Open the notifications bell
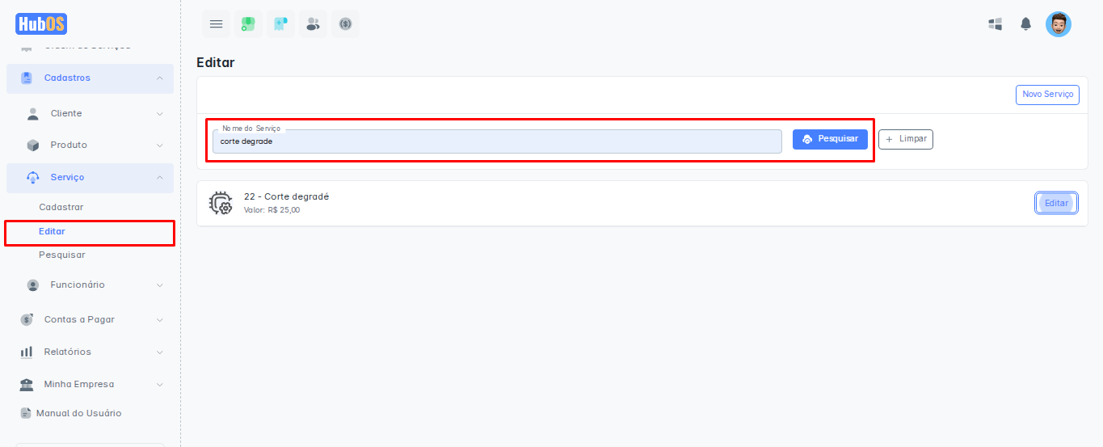The image size is (1103, 447). tap(1025, 24)
